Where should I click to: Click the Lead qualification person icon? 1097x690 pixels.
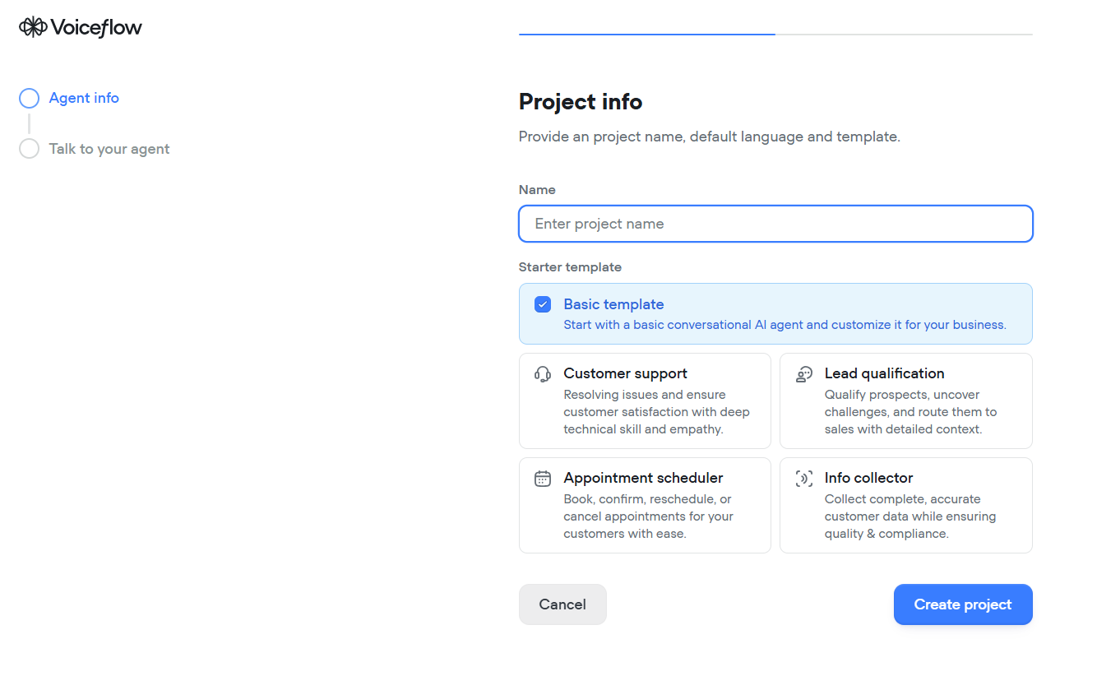click(x=804, y=374)
